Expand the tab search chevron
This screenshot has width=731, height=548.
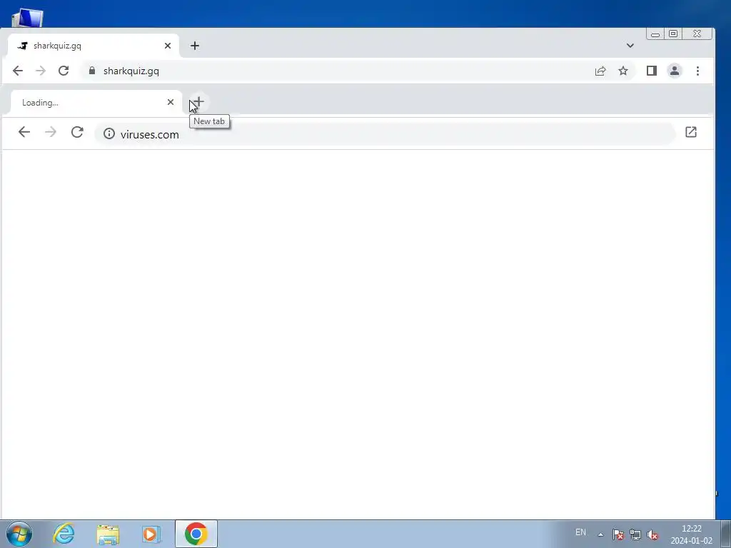point(630,46)
